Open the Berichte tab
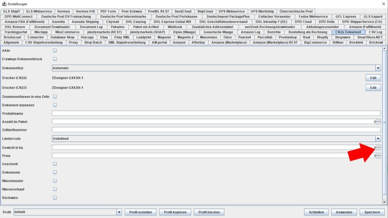This screenshot has width=388, height=218. coord(274,32)
